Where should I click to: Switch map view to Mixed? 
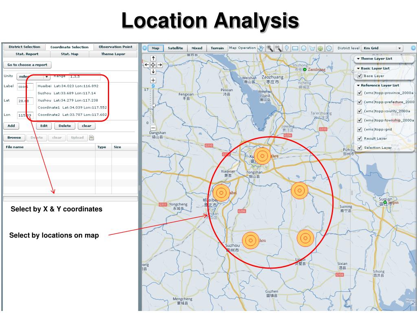click(x=197, y=48)
